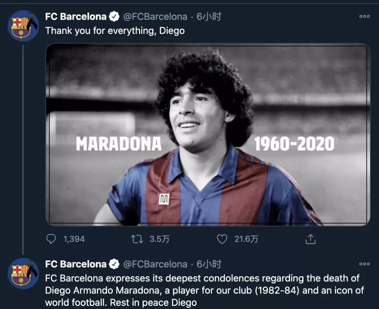
Task: Open more options on the first tweet
Action: tap(364, 17)
